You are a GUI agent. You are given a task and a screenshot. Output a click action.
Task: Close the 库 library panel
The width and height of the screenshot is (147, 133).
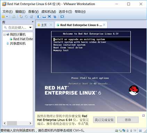[x=33, y=21]
